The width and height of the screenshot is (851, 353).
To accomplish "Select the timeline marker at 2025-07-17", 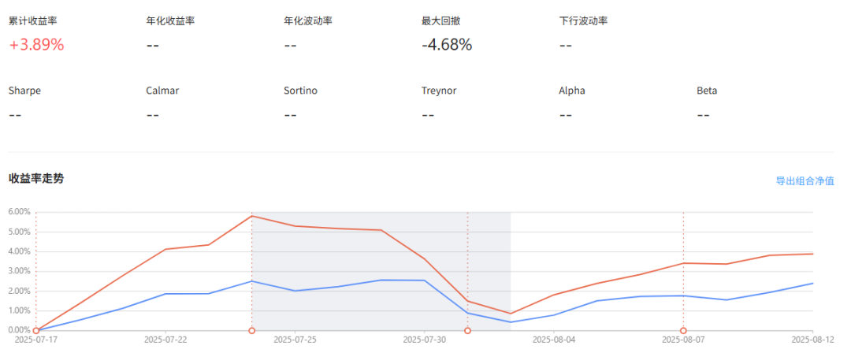I will pyautogui.click(x=36, y=331).
